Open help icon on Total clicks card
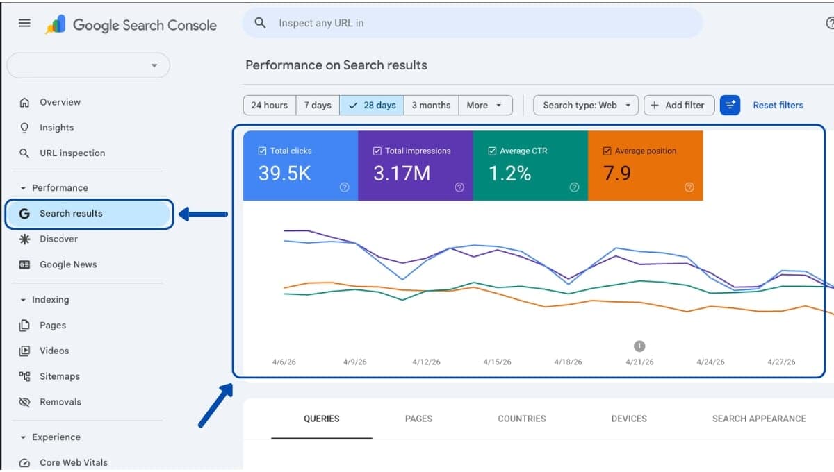This screenshot has width=834, height=472. 344,187
